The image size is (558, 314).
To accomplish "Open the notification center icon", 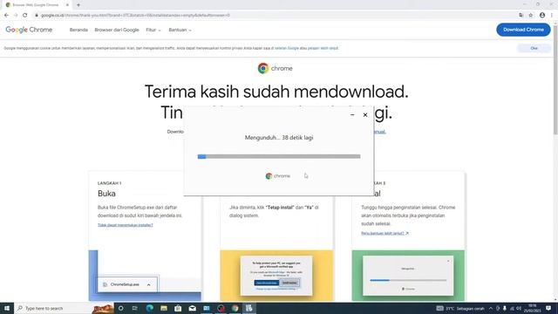I will coord(548,308).
